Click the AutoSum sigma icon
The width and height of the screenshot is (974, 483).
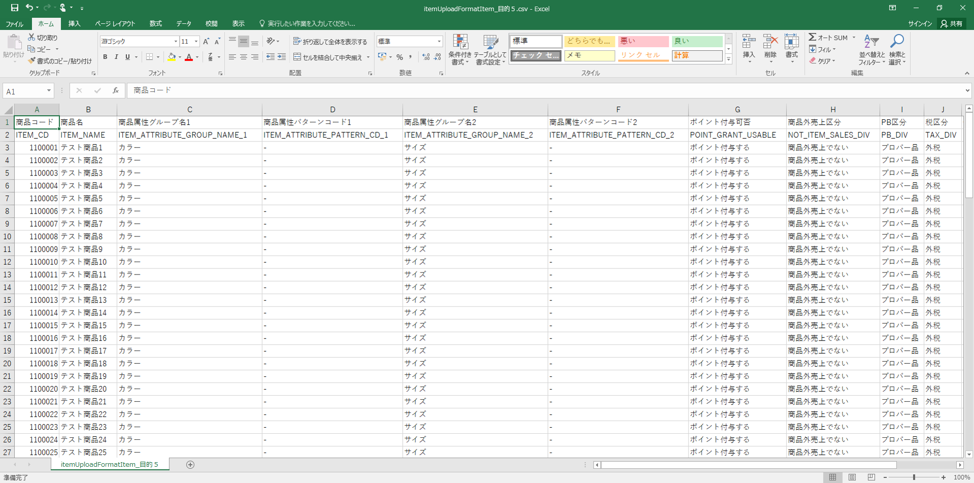[x=813, y=38]
